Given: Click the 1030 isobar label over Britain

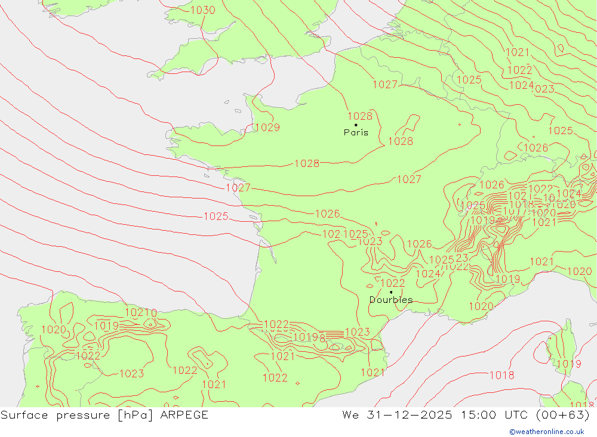Looking at the screenshot, I should pyautogui.click(x=202, y=10).
